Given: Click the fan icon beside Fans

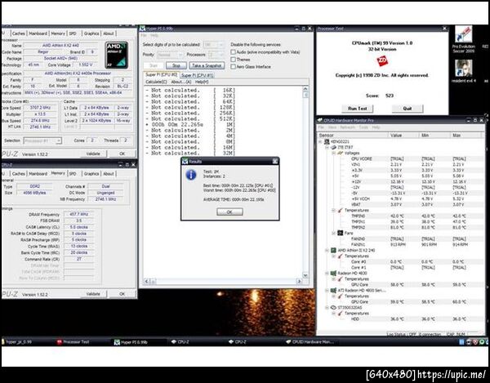Looking at the screenshot, I should pyautogui.click(x=341, y=233).
